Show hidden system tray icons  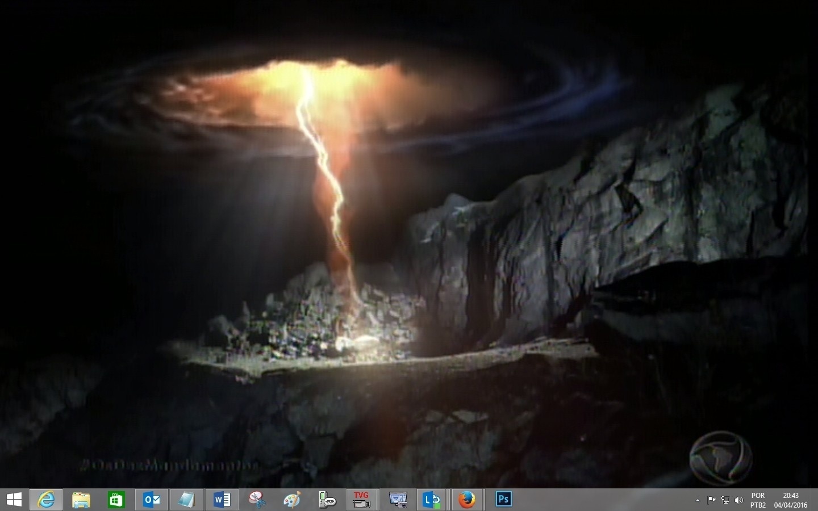pos(698,500)
